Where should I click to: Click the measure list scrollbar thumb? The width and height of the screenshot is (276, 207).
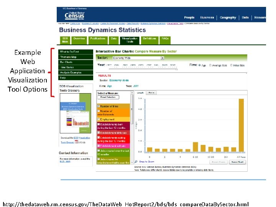tap(132, 109)
